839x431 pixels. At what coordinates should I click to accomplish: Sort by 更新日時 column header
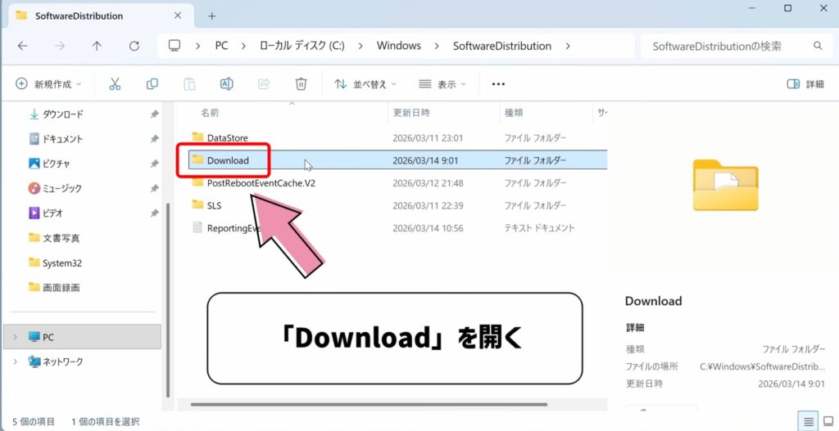(411, 113)
